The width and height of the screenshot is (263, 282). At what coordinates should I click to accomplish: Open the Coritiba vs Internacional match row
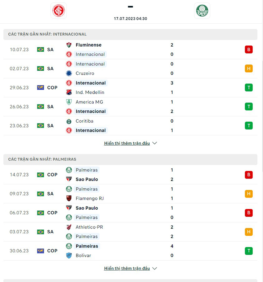131,126
